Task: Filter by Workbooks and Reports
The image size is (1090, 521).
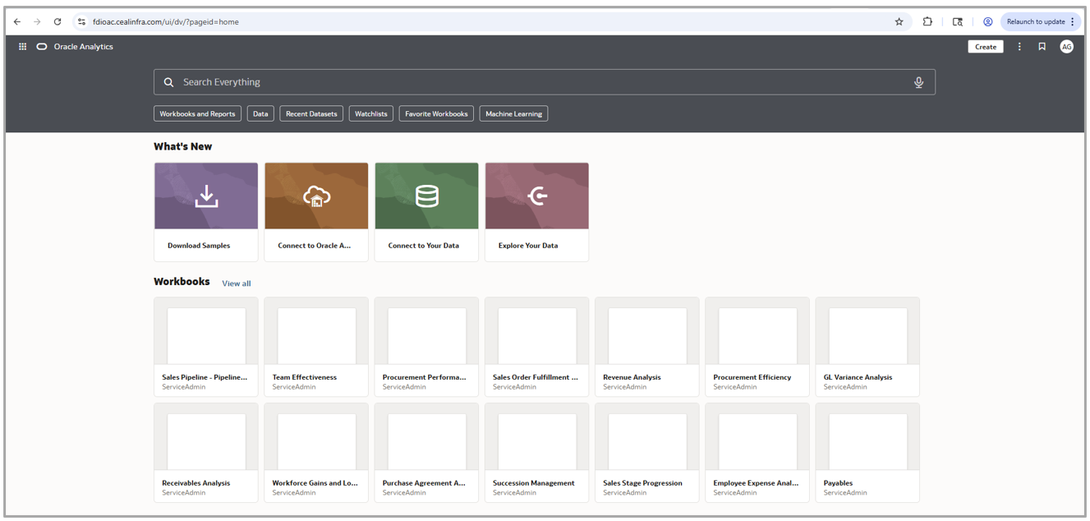Action: [x=197, y=114]
